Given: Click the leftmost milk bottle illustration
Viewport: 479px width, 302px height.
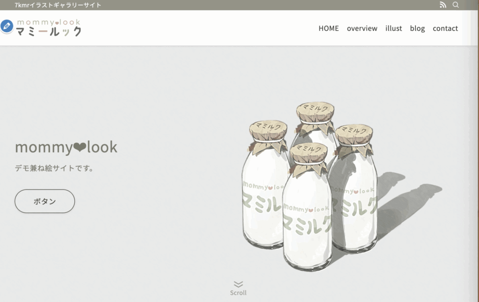Looking at the screenshot, I should [265, 184].
